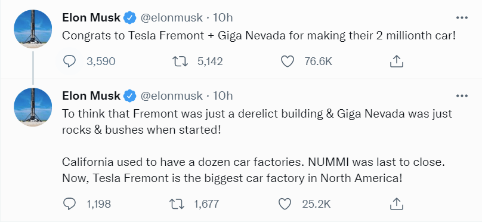Open @elonmusk handle in first tweet

point(172,18)
